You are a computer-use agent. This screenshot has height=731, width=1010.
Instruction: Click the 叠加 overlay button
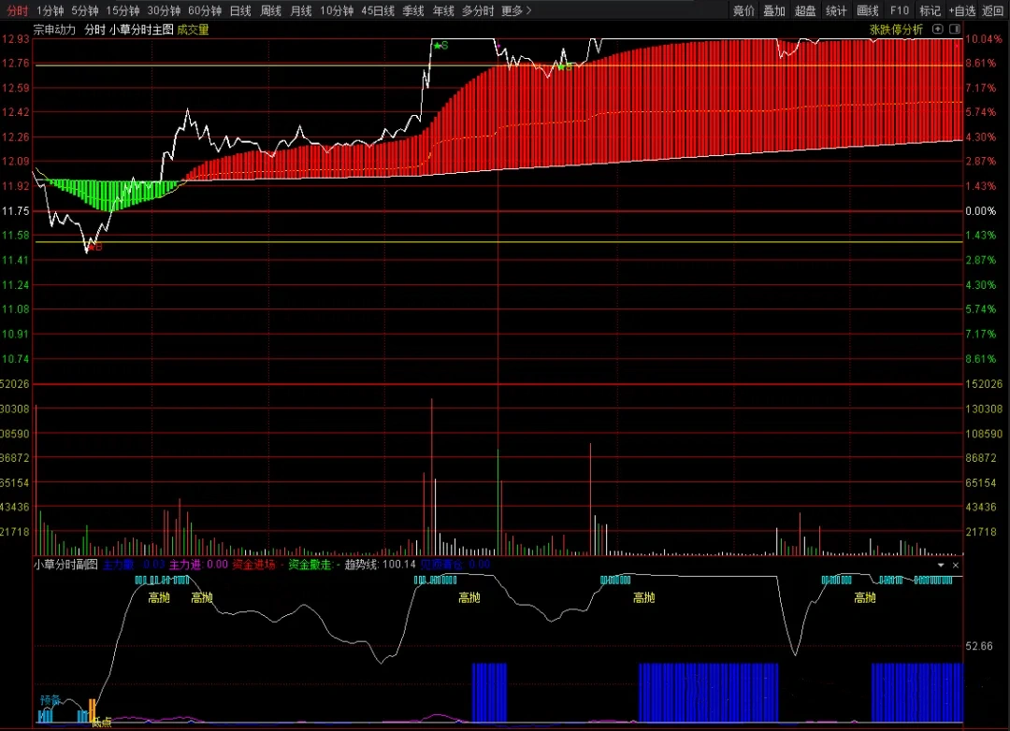pos(774,11)
